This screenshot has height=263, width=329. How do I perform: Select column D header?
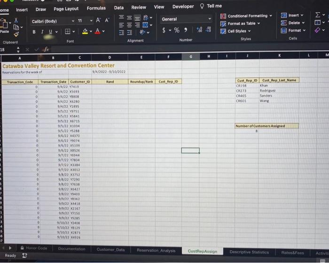110,57
